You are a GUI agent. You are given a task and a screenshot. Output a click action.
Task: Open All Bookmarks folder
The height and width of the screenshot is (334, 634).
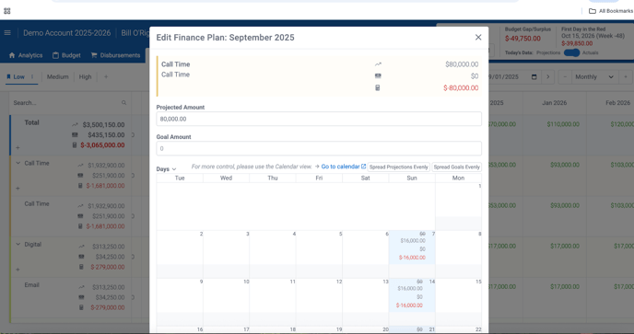coord(611,11)
